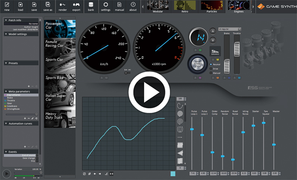Create a new patch with the new icon
The height and width of the screenshot is (180, 297).
pyautogui.click(x=7, y=4)
